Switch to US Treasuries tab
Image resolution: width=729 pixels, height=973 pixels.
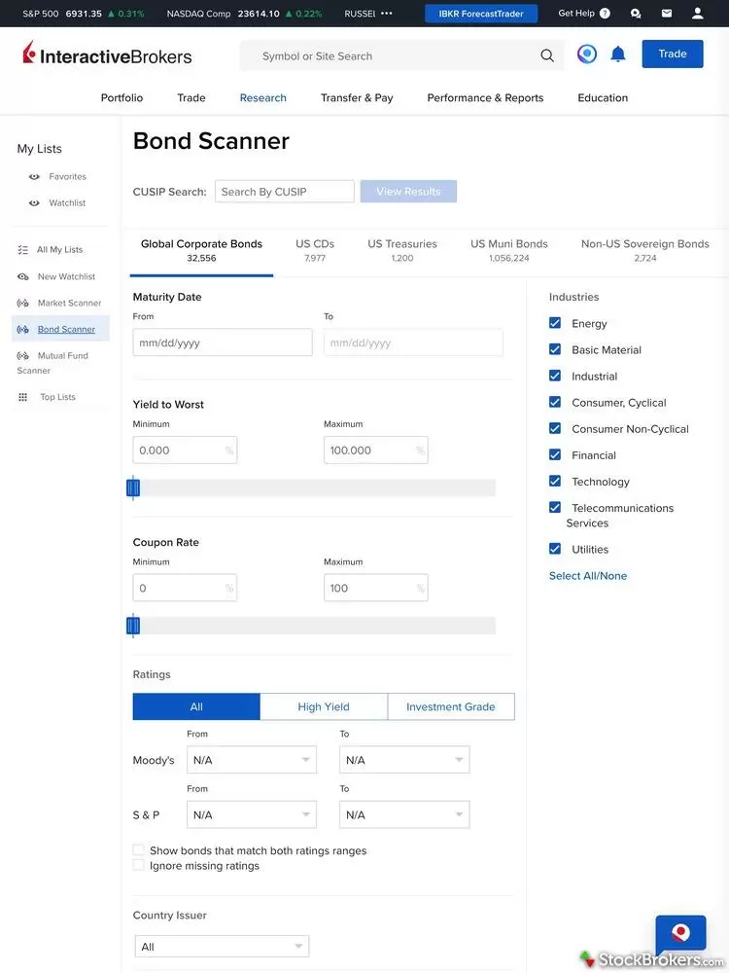coord(402,250)
